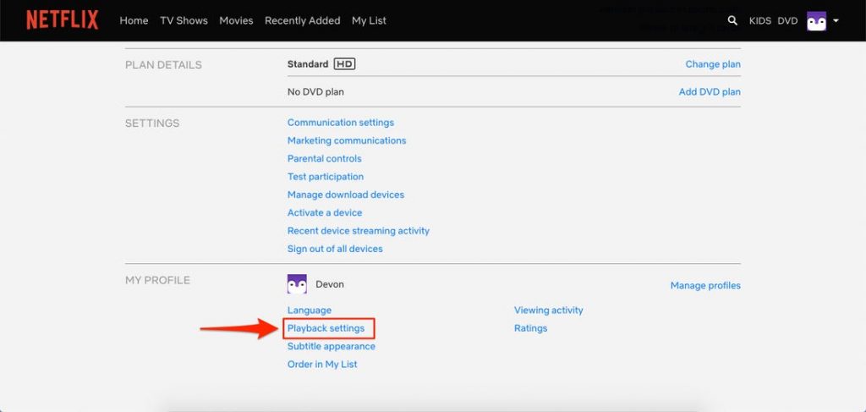Click the Devon profile name
The image size is (866, 412).
330,284
